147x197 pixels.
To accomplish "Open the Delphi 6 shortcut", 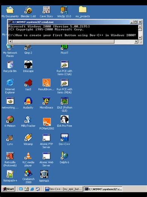I will (64, 158).
